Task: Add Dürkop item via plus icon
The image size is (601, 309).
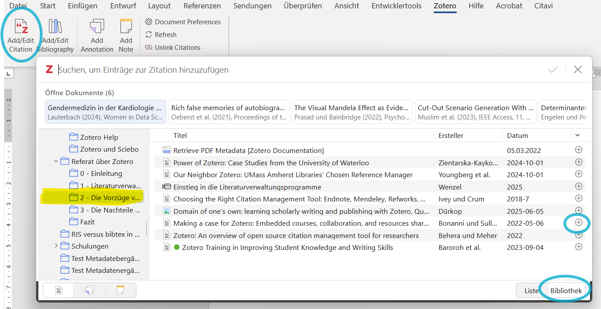Action: click(x=579, y=211)
